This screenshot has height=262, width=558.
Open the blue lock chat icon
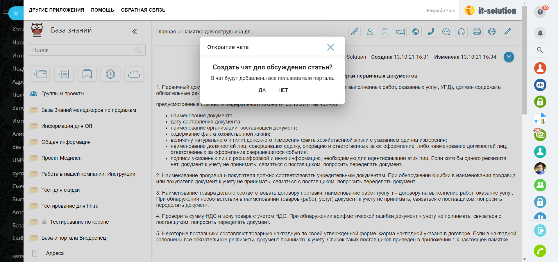[540, 202]
